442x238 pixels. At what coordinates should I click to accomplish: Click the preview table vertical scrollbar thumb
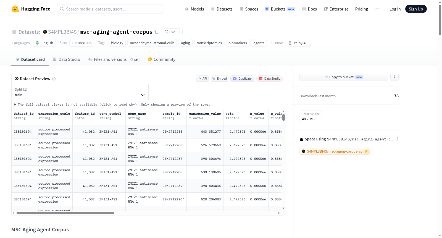283,117
